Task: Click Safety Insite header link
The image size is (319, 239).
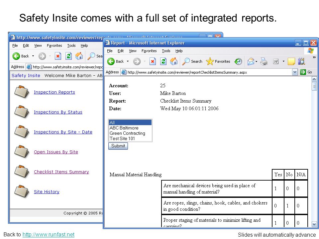Action: point(26,75)
